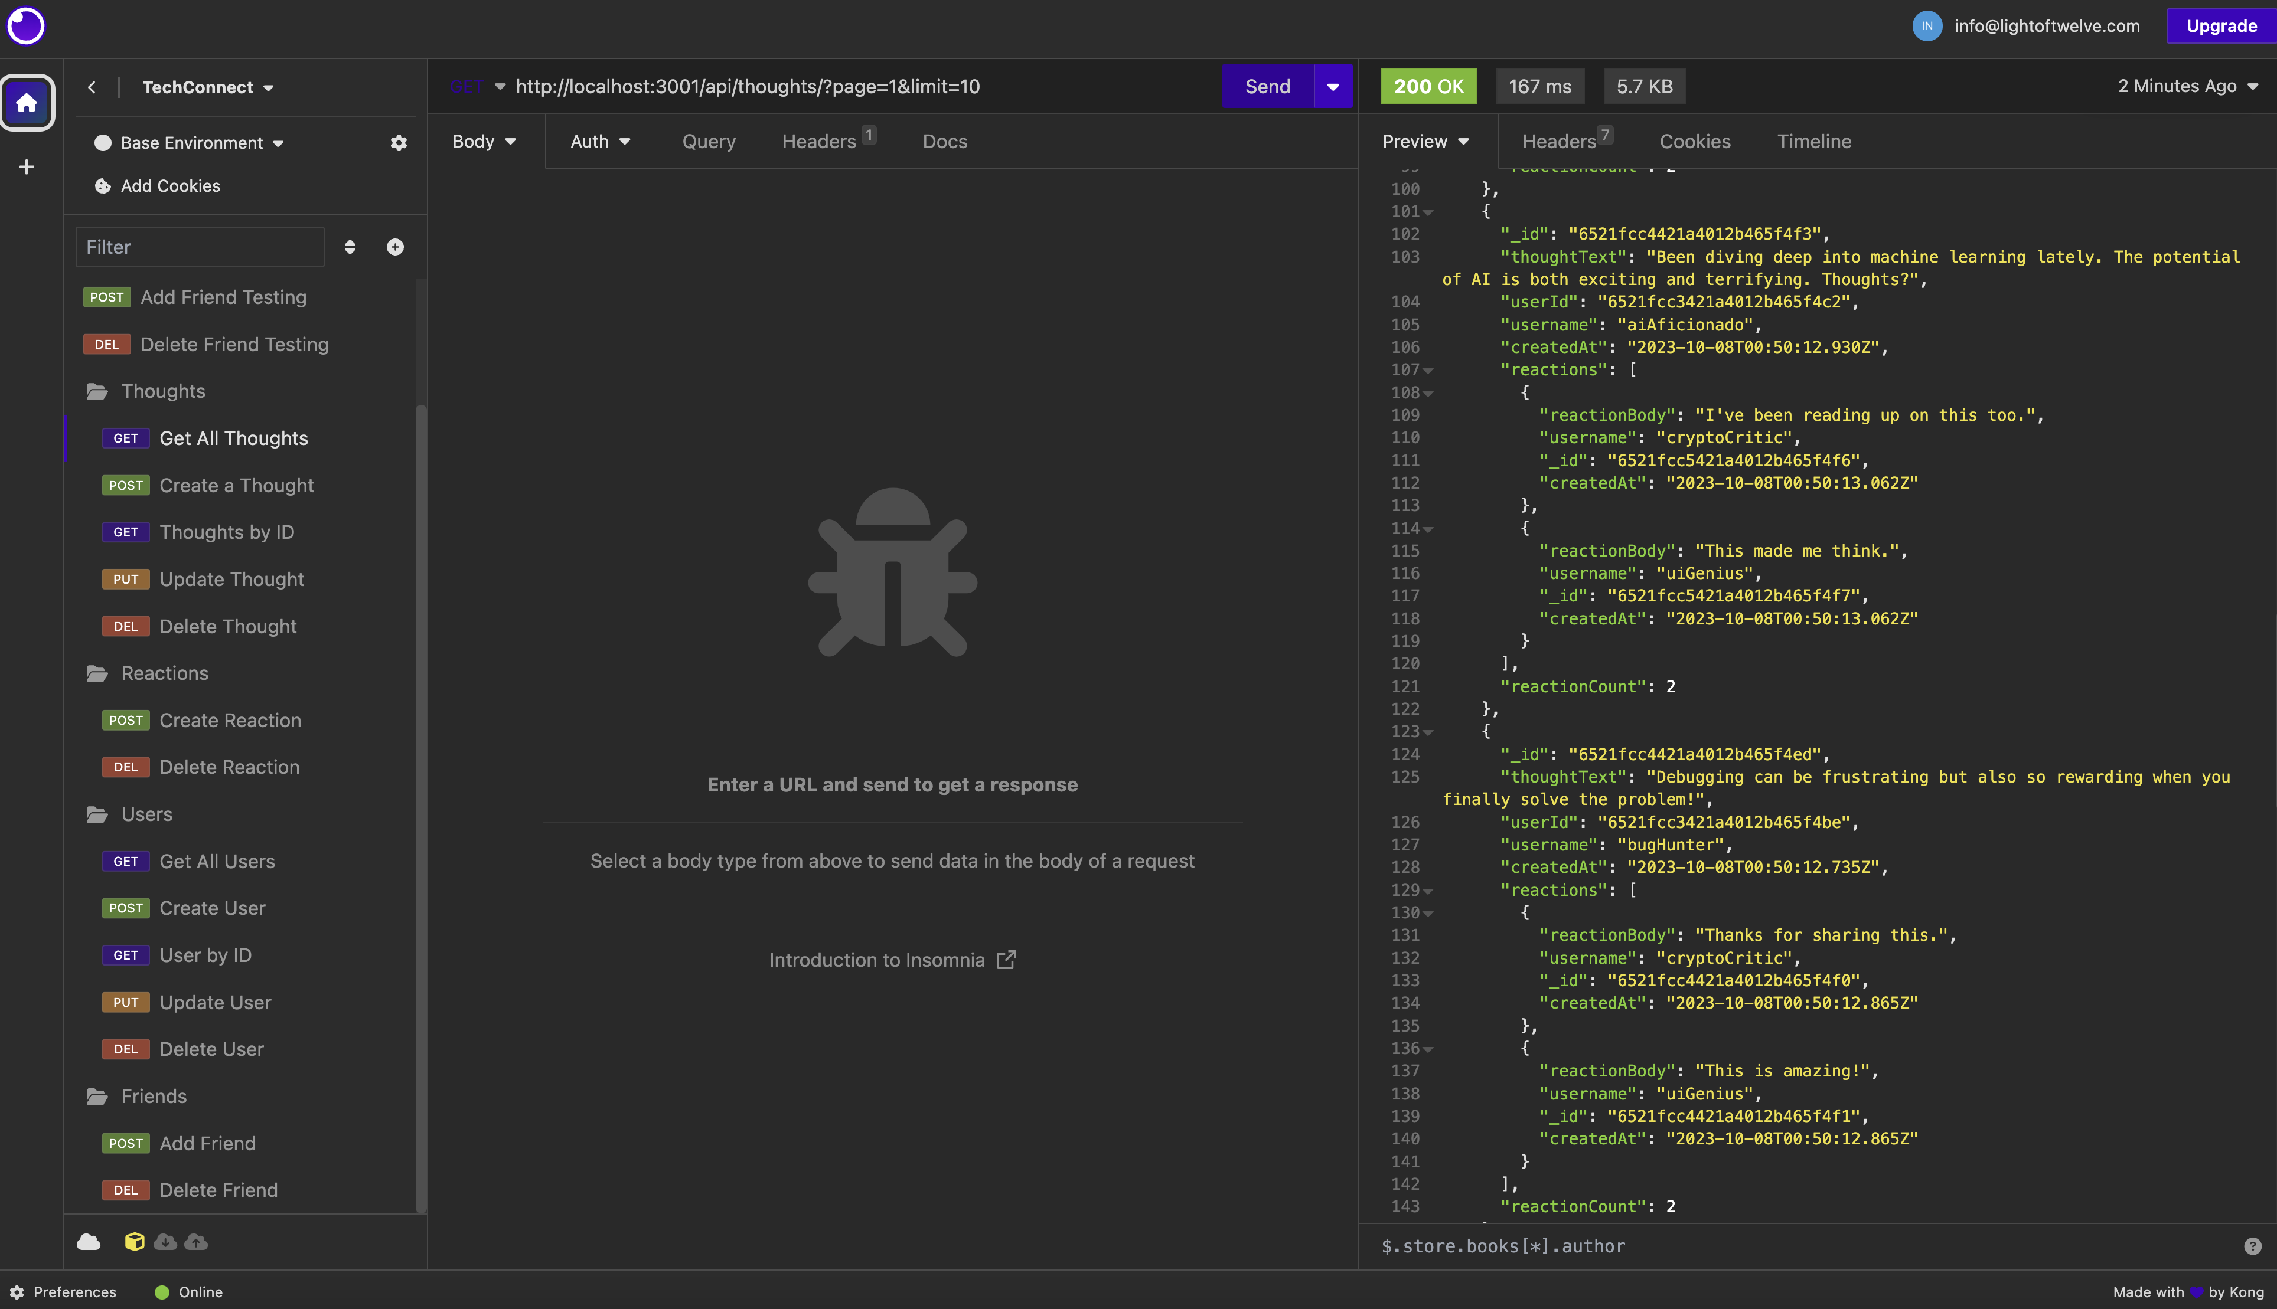Click the PUT icon for Update User
The image size is (2277, 1309).
(125, 1002)
